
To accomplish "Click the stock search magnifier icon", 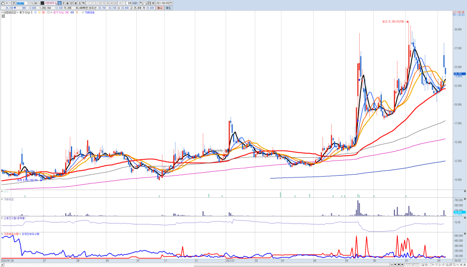I will click(x=32, y=3).
